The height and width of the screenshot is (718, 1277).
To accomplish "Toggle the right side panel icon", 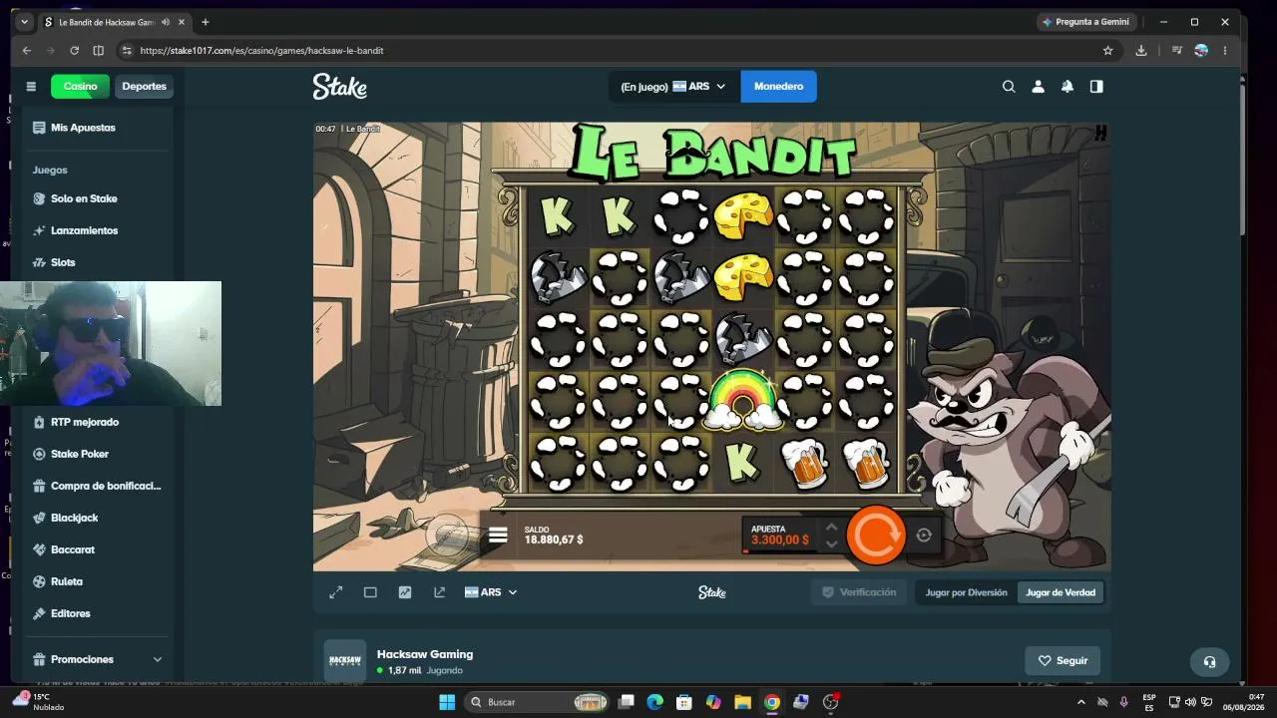I will pyautogui.click(x=1096, y=87).
